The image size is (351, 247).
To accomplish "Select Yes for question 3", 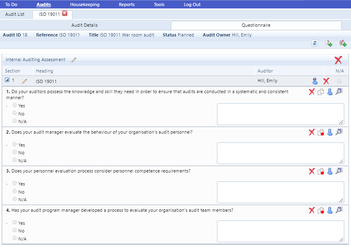I will [15, 183].
